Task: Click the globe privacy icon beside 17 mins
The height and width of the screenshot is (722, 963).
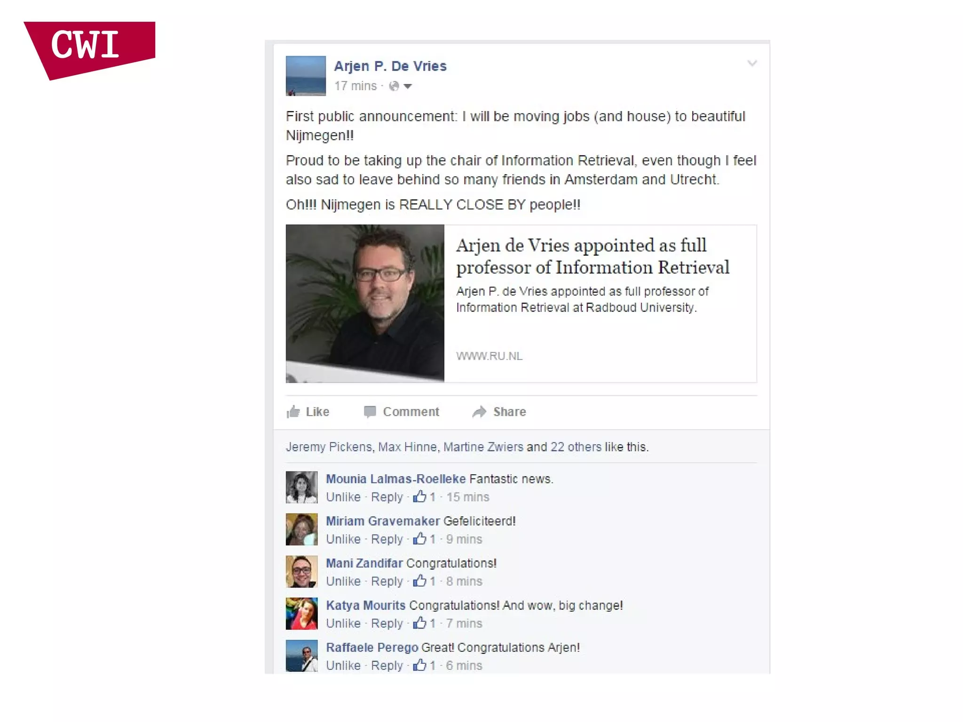Action: [x=394, y=86]
